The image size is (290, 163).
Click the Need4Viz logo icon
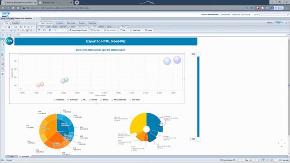(9, 41)
